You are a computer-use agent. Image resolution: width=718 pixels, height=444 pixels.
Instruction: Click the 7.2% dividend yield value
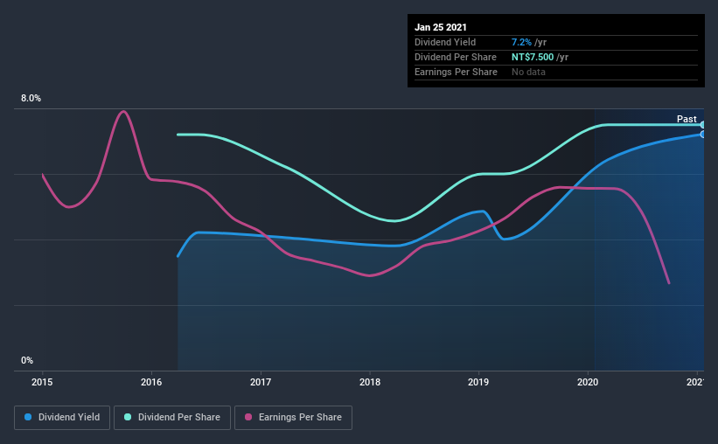(x=521, y=42)
